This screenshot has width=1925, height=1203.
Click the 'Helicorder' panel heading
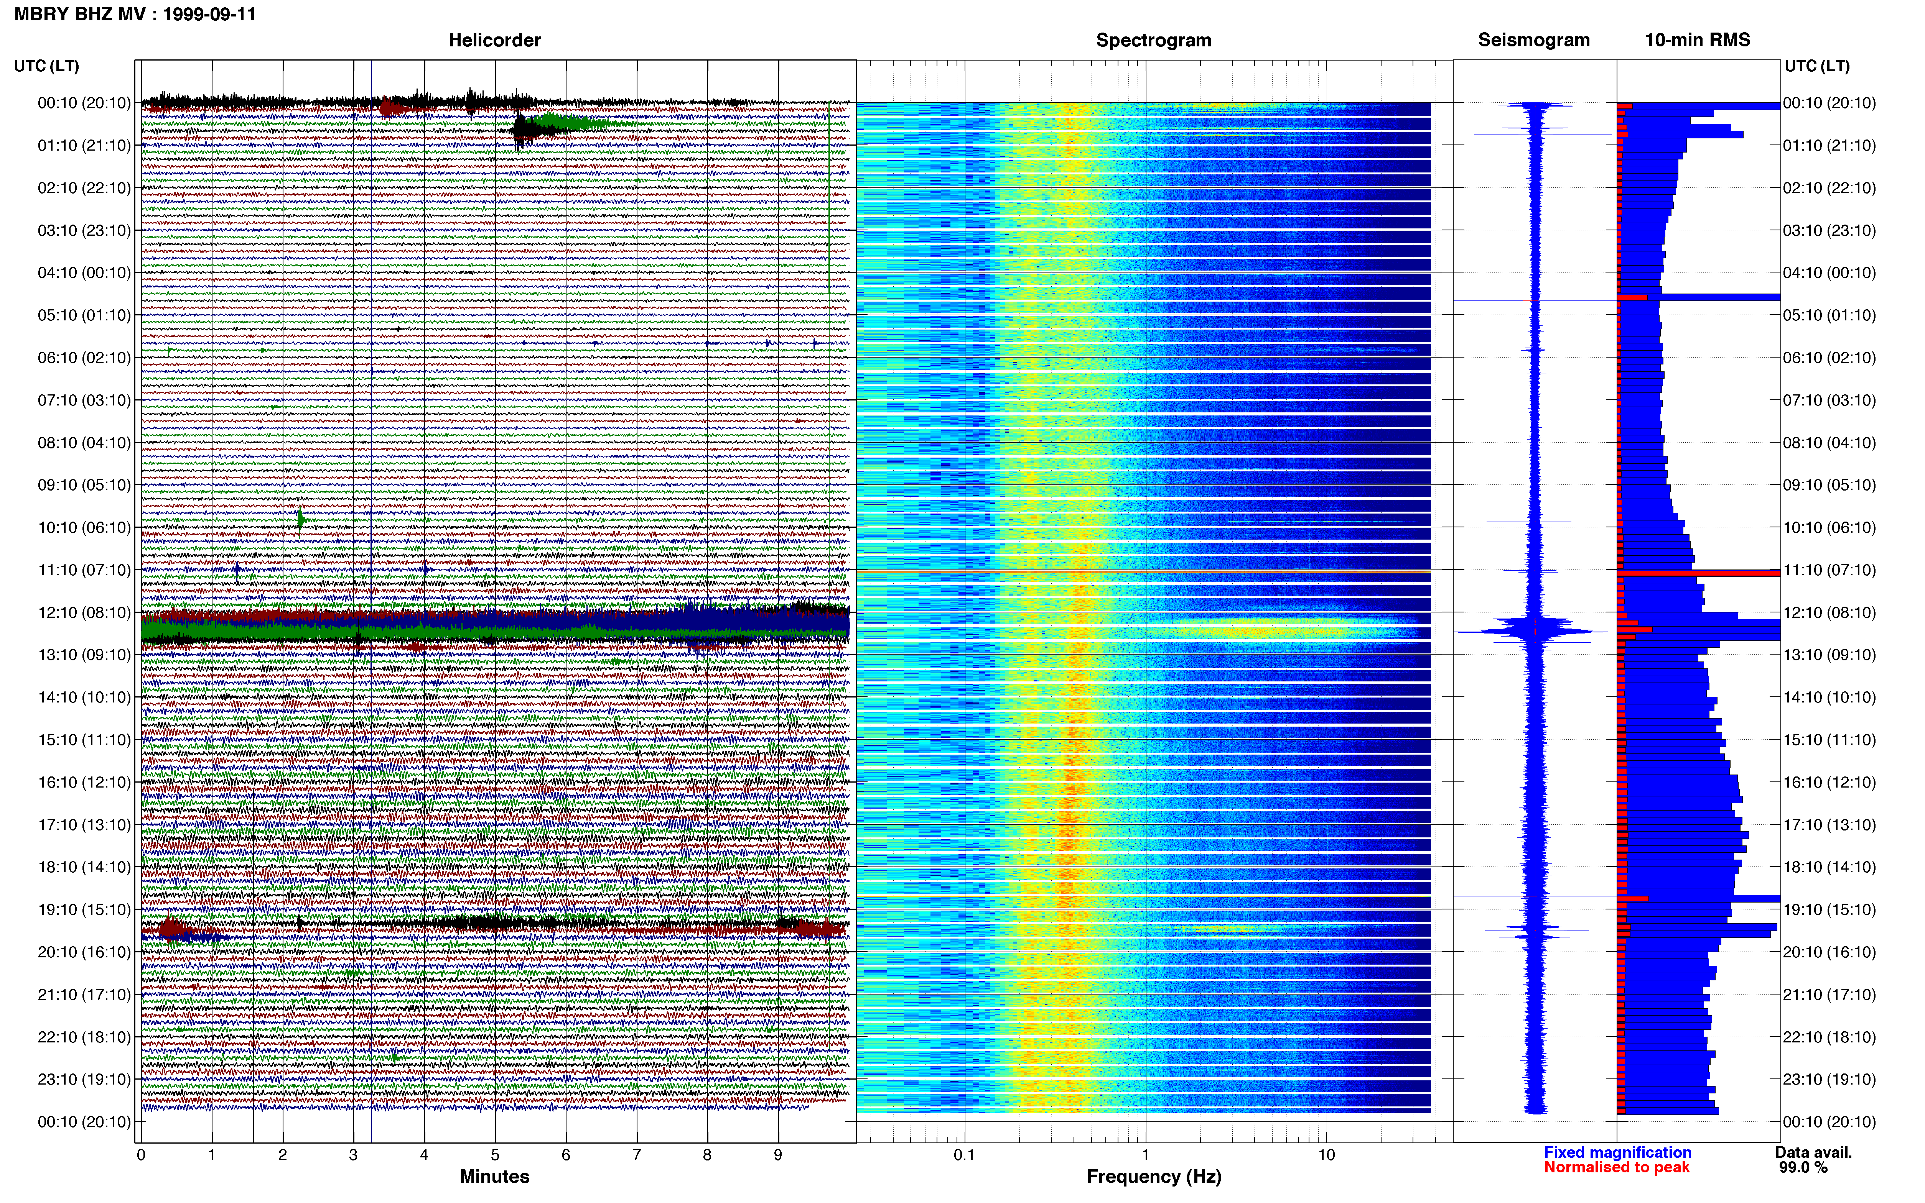(x=494, y=40)
